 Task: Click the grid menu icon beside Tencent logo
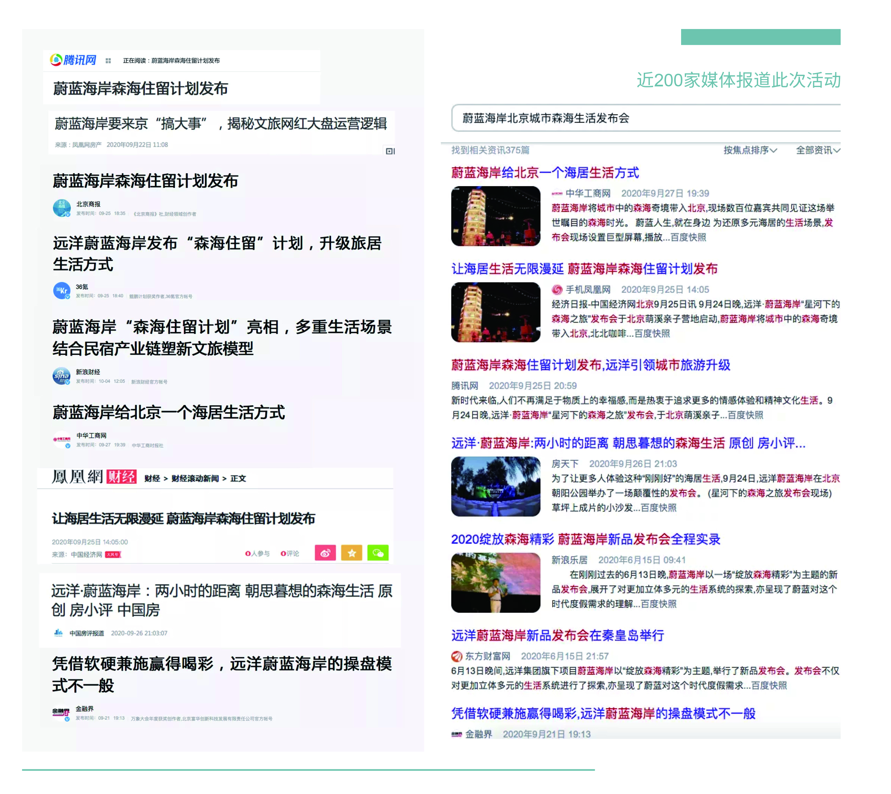[x=108, y=61]
